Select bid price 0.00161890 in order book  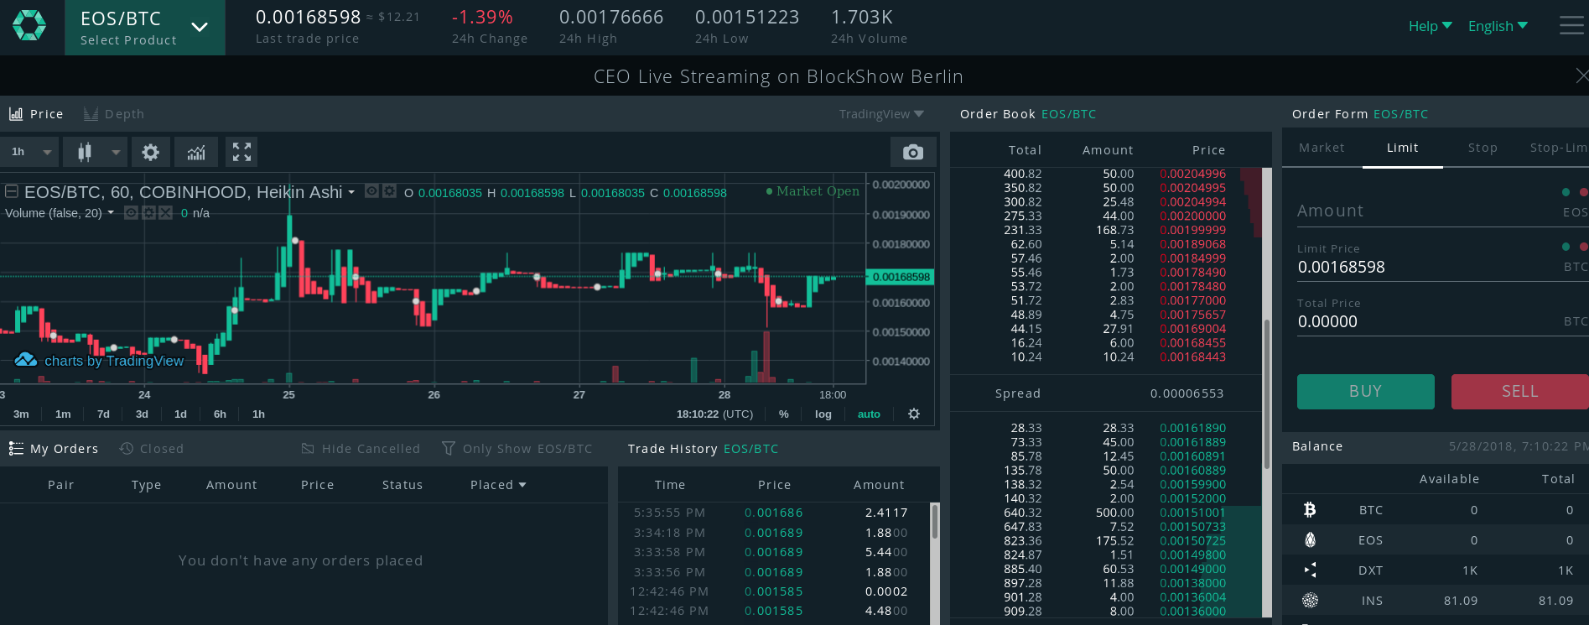(x=1192, y=428)
